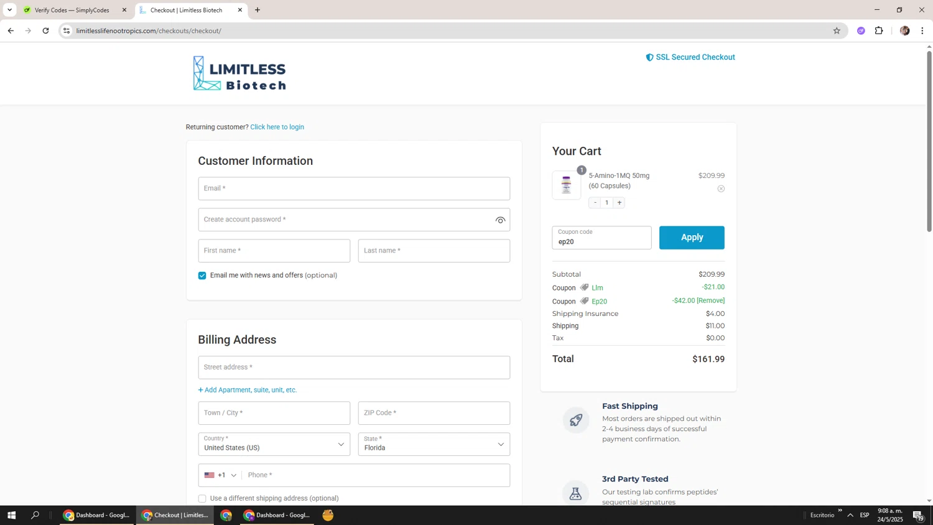The height and width of the screenshot is (525, 933).
Task: Open Windows taskbar search
Action: (35, 515)
